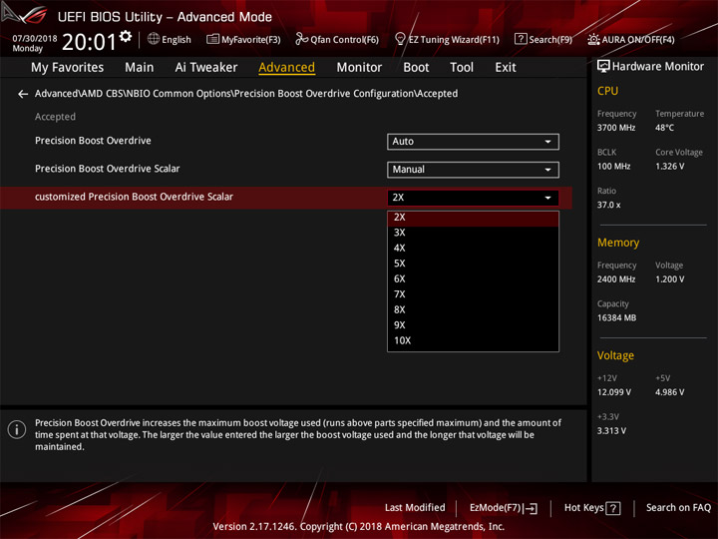Click the BCLK 100 MHz value
Image resolution: width=718 pixels, height=539 pixels.
(x=613, y=167)
